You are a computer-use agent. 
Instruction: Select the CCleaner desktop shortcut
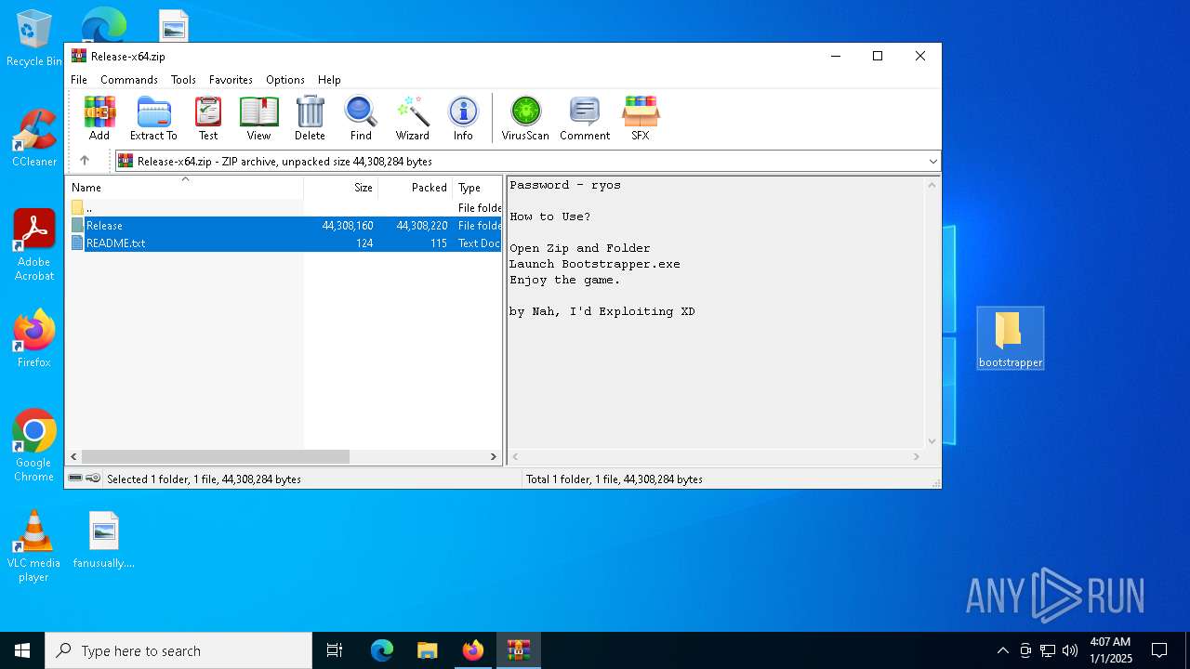(x=34, y=138)
